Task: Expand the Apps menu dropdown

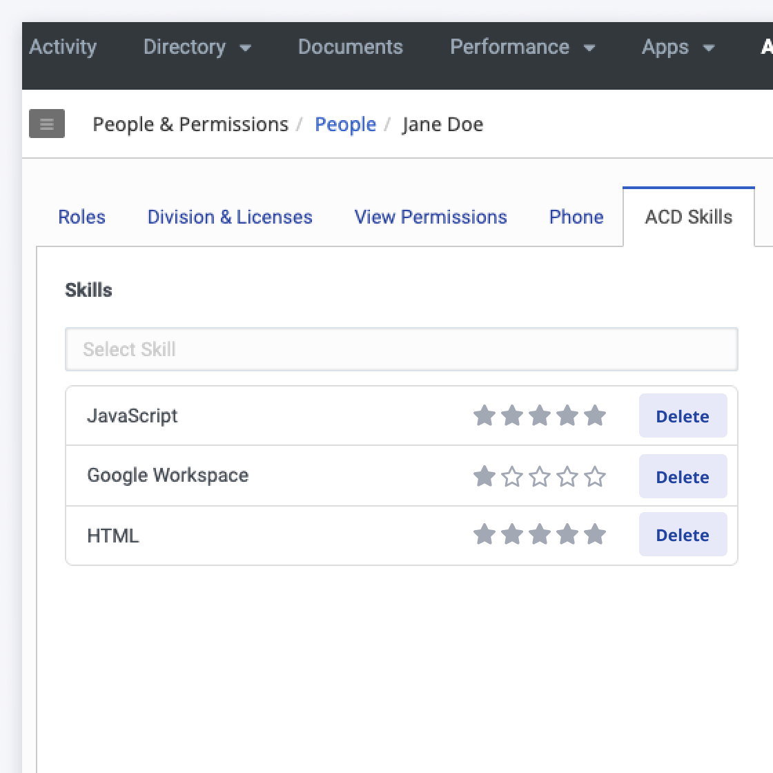Action: (x=677, y=47)
